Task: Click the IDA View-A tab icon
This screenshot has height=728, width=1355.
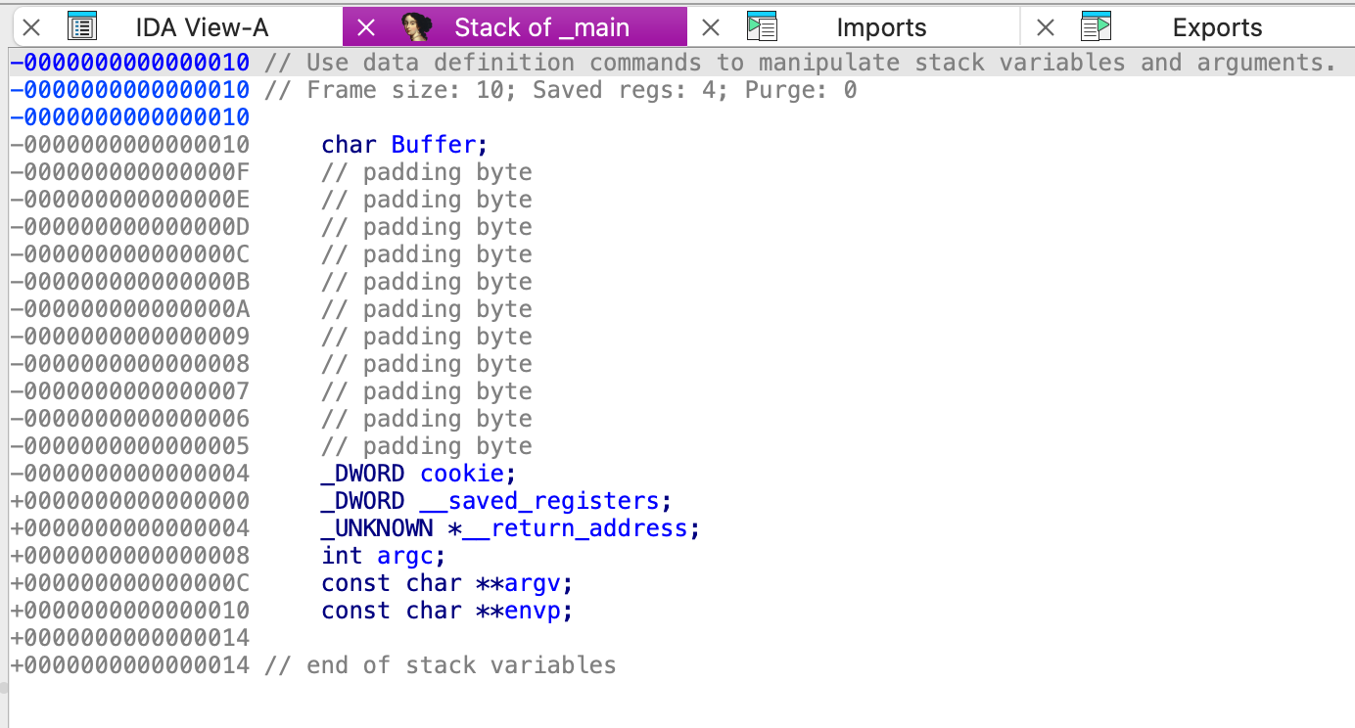Action: (82, 27)
